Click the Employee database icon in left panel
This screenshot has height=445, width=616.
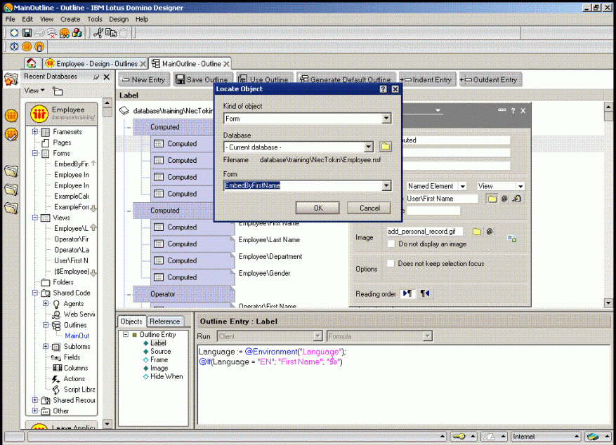click(x=39, y=114)
